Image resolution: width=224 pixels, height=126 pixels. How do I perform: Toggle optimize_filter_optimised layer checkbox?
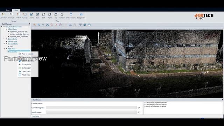[x=9, y=36]
